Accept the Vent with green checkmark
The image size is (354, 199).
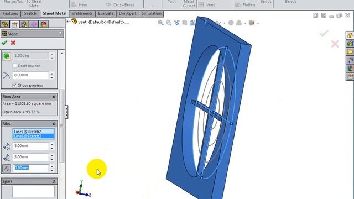[4, 43]
